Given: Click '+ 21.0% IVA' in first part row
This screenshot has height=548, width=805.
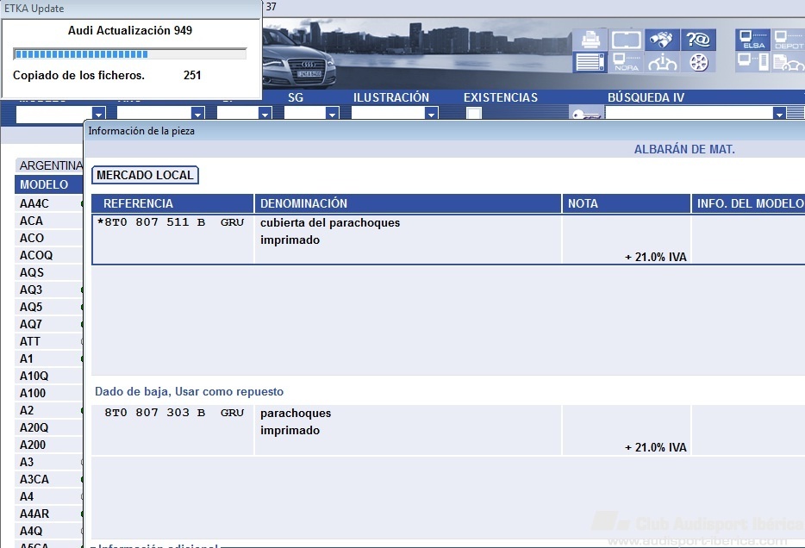Looking at the screenshot, I should tap(656, 257).
